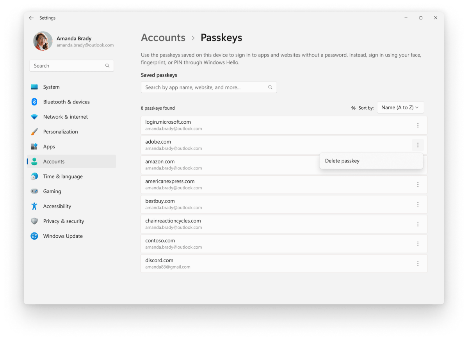Select the Privacy & security shield icon
The height and width of the screenshot is (340, 468).
35,221
